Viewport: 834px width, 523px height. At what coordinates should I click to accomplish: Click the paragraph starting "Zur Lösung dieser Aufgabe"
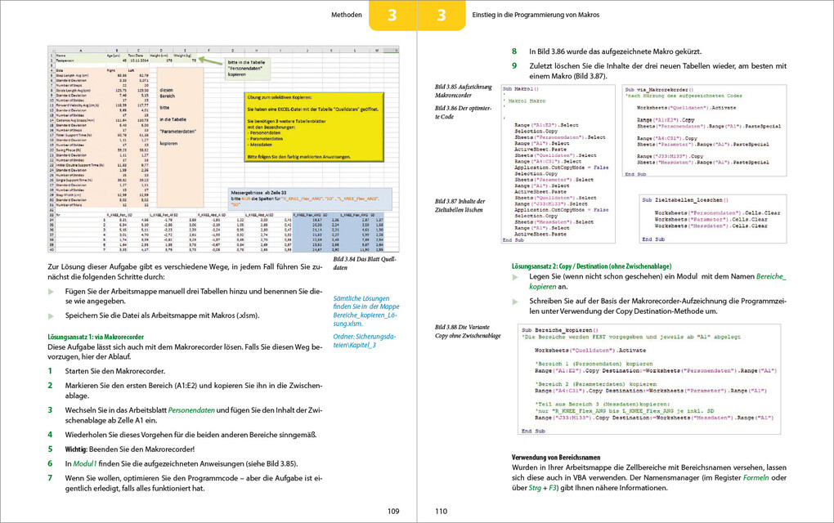coord(185,271)
